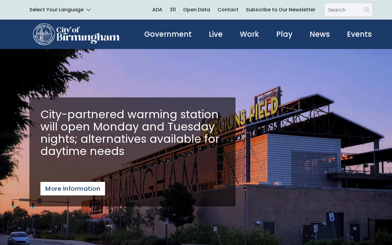The width and height of the screenshot is (392, 245).
Task: Open the Live menu
Action: click(x=216, y=34)
